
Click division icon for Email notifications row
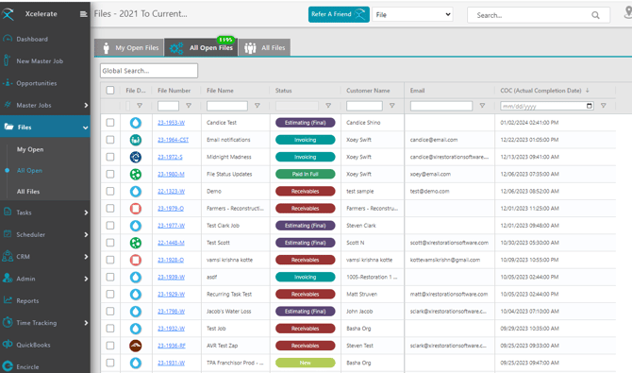point(136,140)
